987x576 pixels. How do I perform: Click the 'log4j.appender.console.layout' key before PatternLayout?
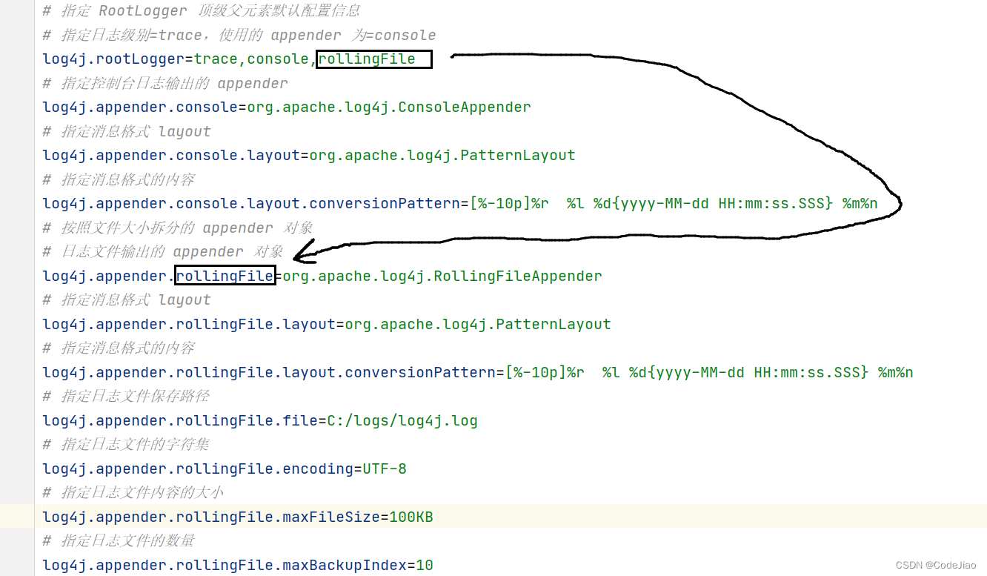point(171,156)
